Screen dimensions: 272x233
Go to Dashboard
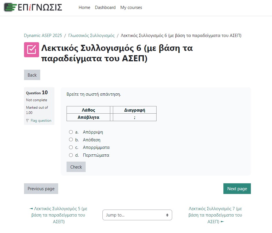tap(105, 8)
